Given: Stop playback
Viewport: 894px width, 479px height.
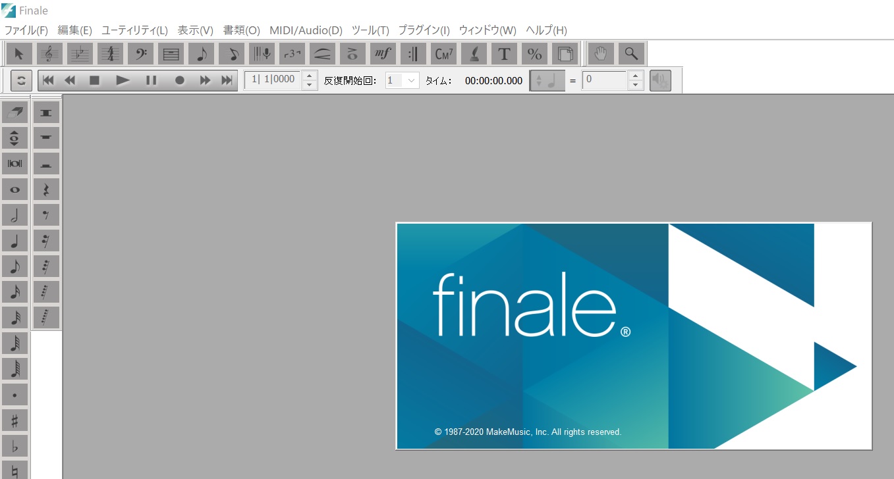Looking at the screenshot, I should 94,80.
